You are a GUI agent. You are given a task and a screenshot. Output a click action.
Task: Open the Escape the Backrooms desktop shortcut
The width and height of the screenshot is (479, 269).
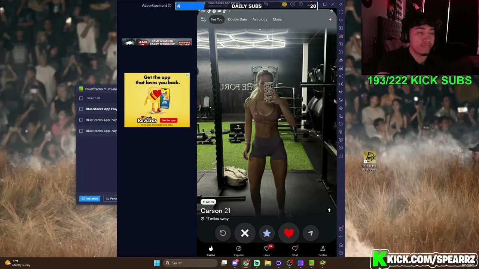(369, 161)
